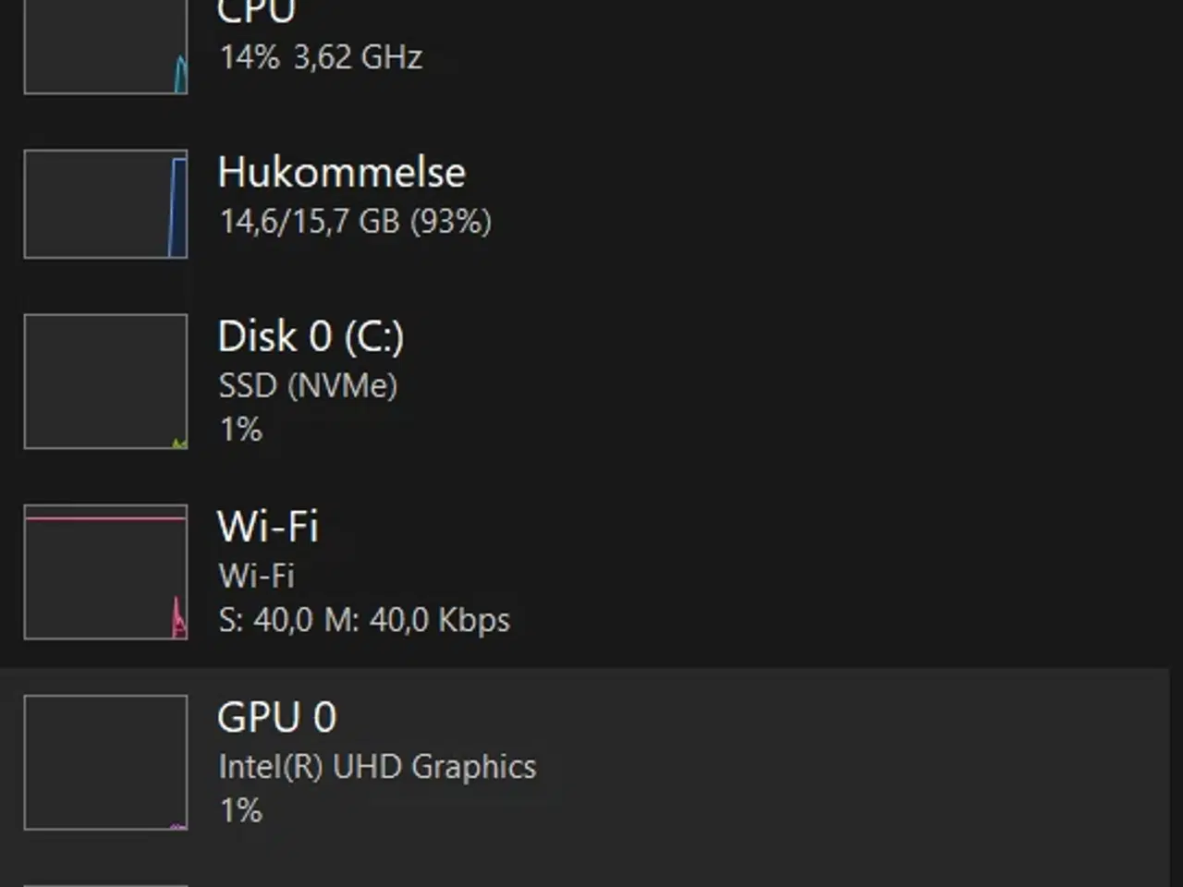Click the GPU 0 usage graph thumbnail

click(105, 762)
